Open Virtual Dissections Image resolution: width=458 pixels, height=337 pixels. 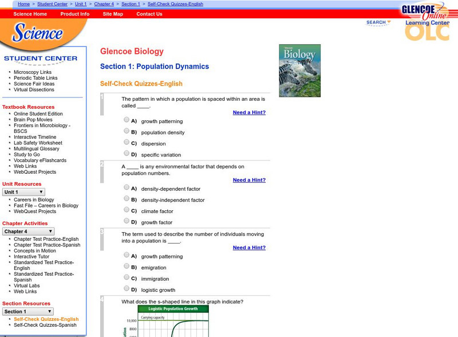click(x=34, y=89)
